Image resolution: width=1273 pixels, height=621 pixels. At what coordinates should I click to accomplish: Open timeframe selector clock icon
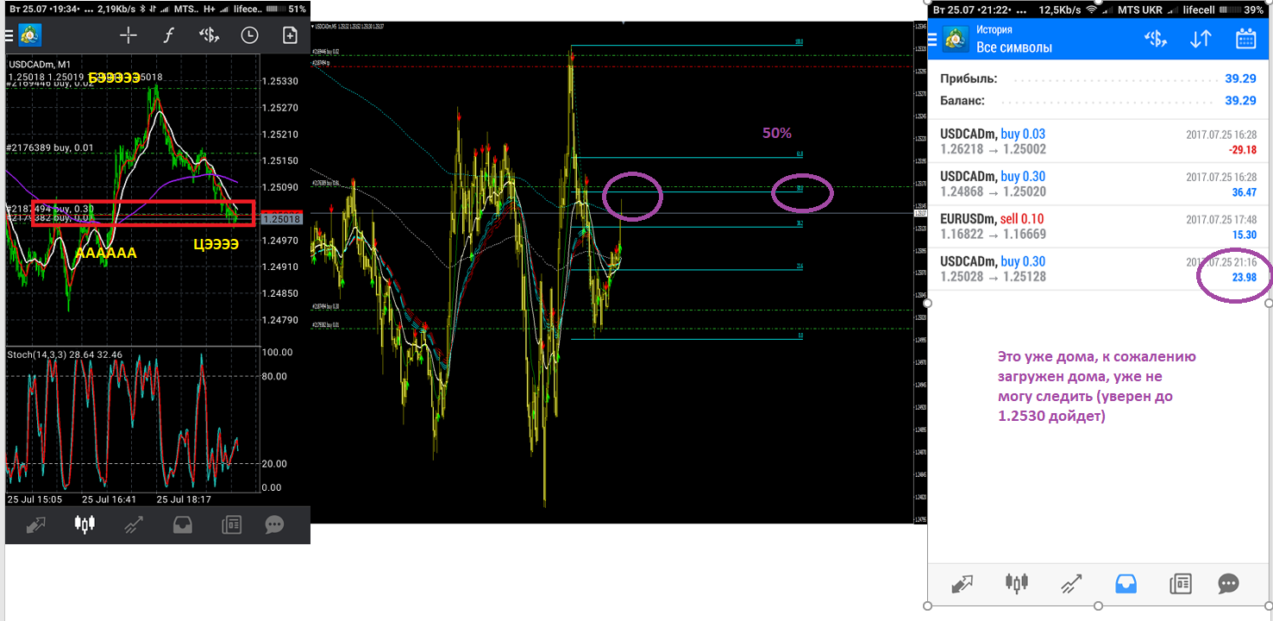pyautogui.click(x=249, y=35)
